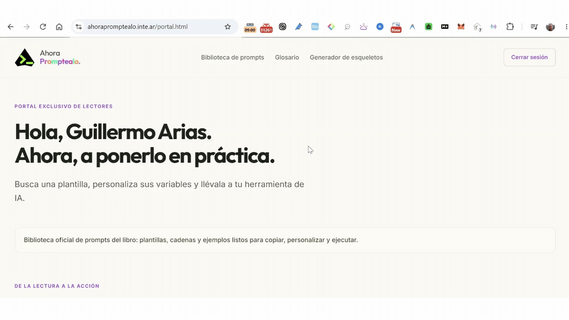
Task: Click the 'Hola, Guillermo Arias.' heading
Action: point(113,132)
